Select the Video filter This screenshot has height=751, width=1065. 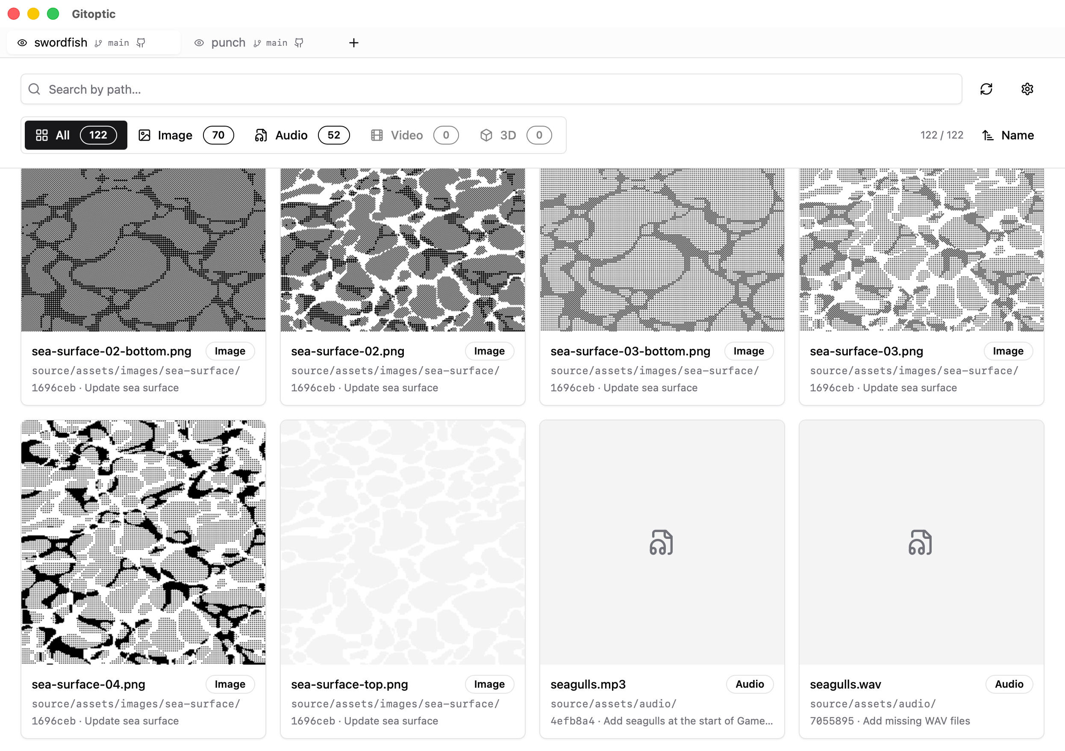(x=415, y=135)
